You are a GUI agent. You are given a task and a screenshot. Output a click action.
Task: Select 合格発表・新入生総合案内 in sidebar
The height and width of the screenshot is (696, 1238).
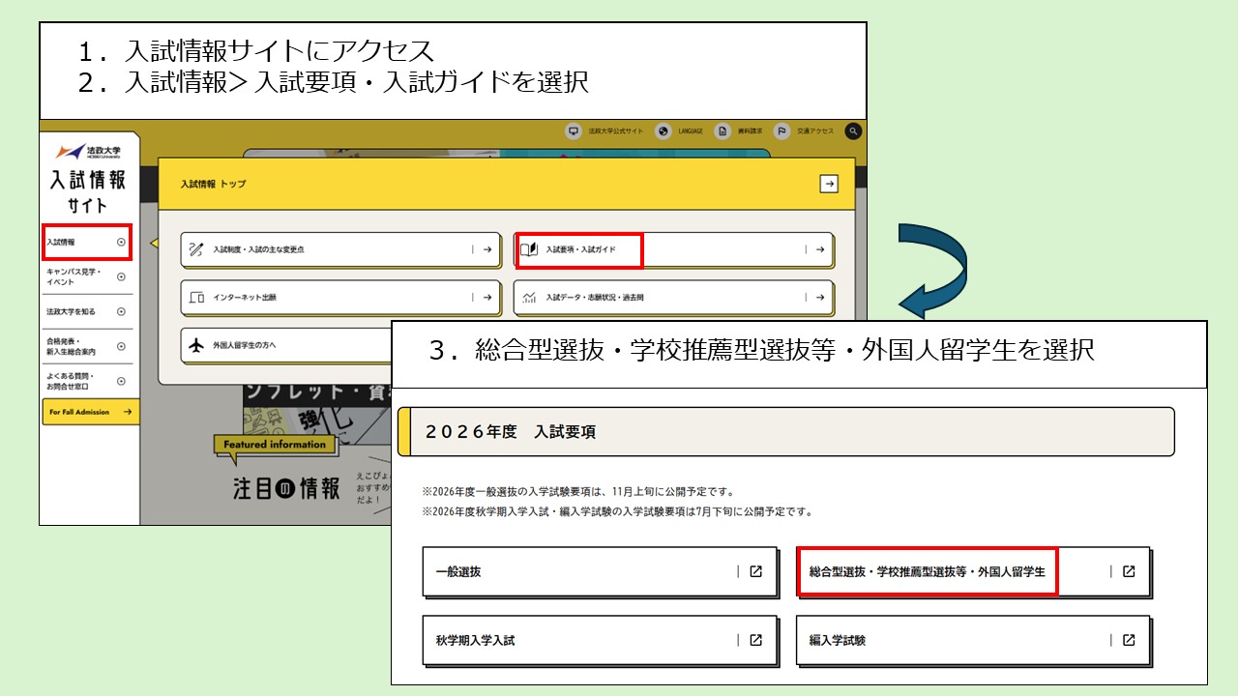(x=87, y=346)
